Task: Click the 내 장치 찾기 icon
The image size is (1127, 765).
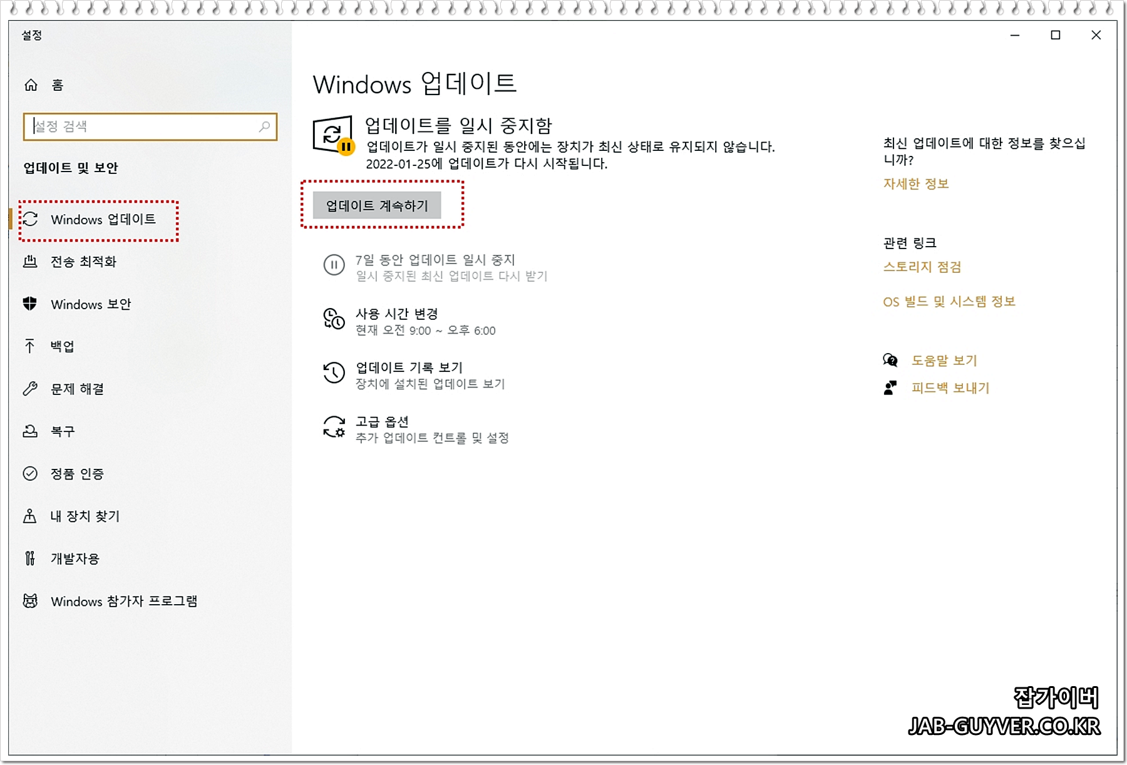Action: point(30,516)
